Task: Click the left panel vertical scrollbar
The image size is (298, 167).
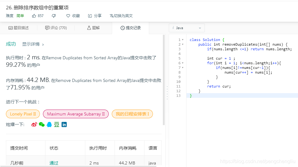Action: coord(164,80)
